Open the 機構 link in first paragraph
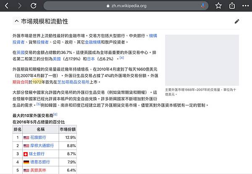Image resolution: width=252 pixels, height=174 pixels. pyautogui.click(x=153, y=36)
